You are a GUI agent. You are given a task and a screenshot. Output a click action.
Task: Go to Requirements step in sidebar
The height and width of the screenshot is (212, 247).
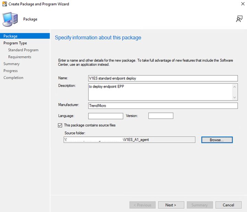click(20, 57)
